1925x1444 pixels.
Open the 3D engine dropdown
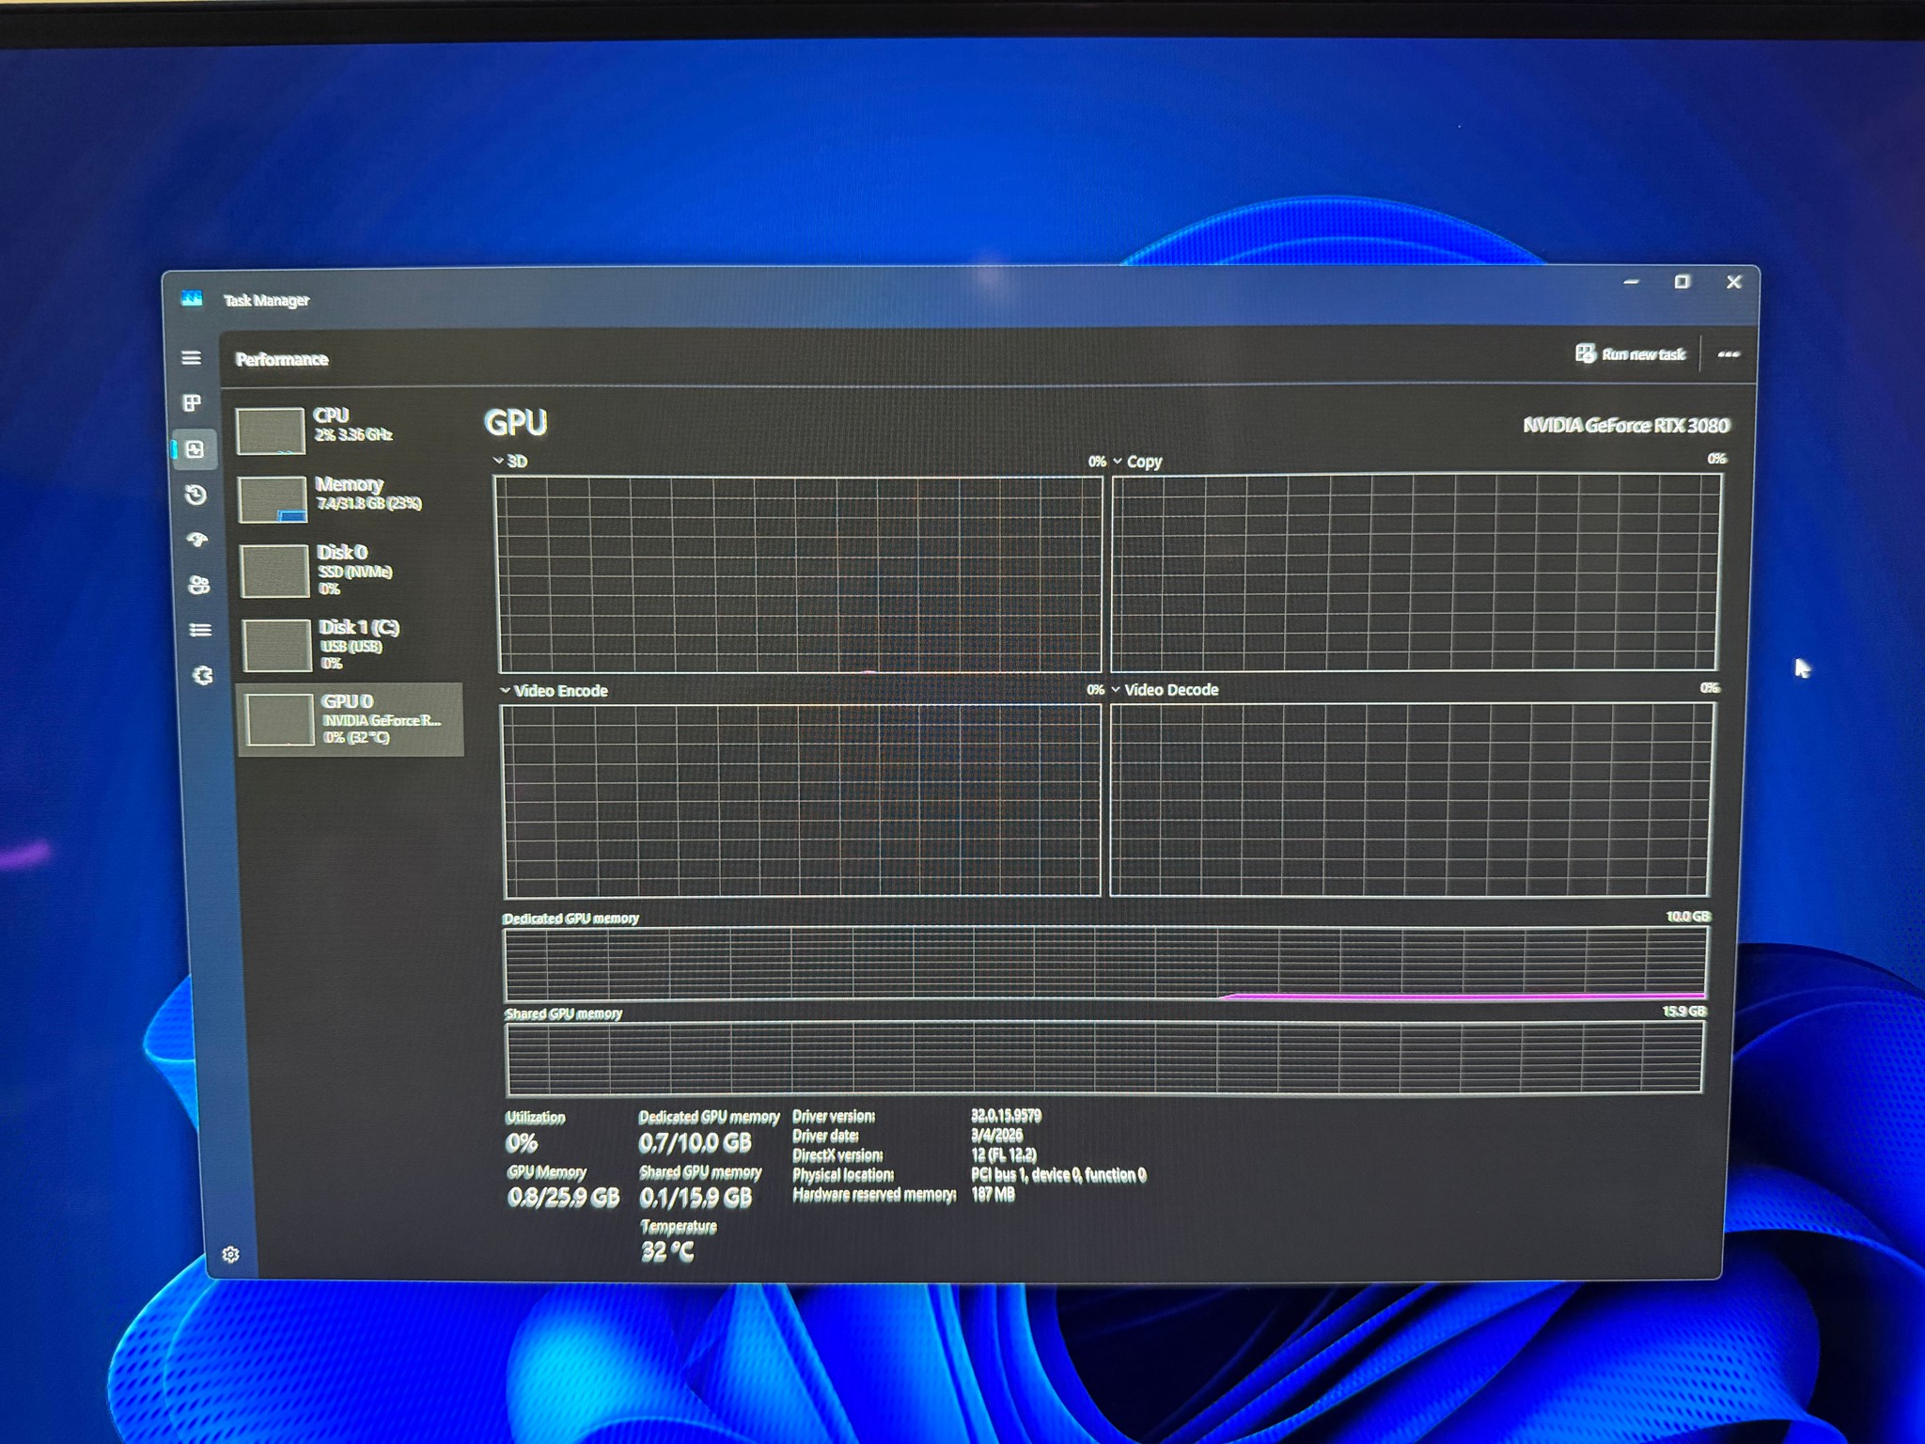510,462
